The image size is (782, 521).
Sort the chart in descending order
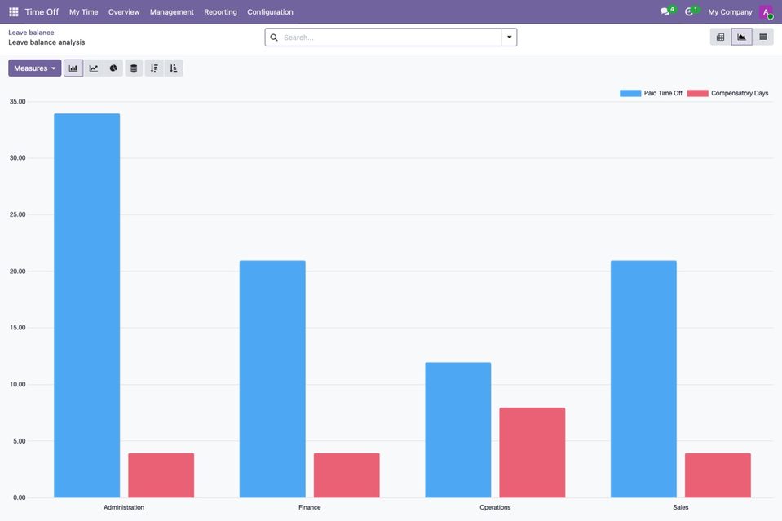point(154,68)
